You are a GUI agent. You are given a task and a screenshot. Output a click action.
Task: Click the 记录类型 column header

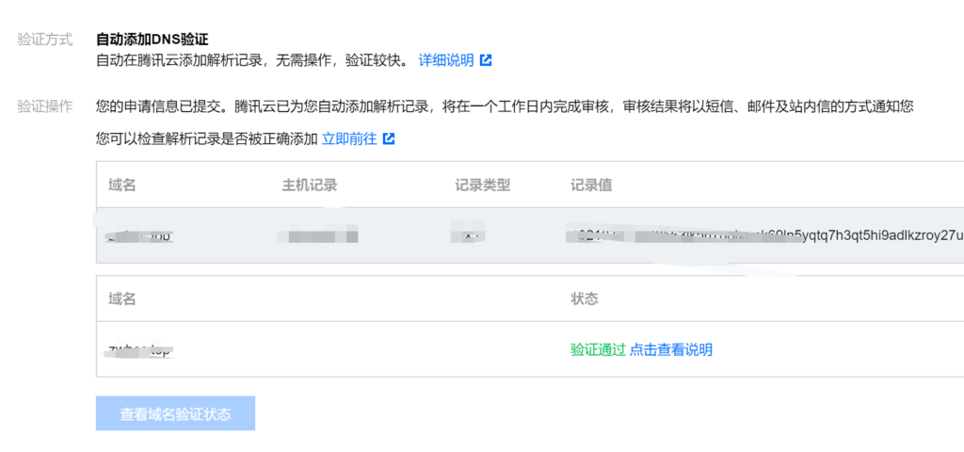click(482, 185)
